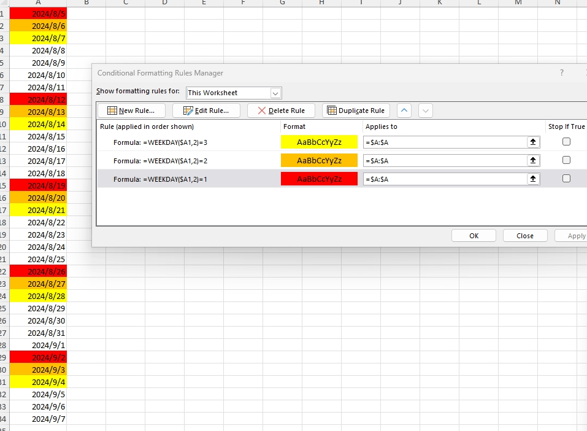Delete the selected rule

coord(281,111)
